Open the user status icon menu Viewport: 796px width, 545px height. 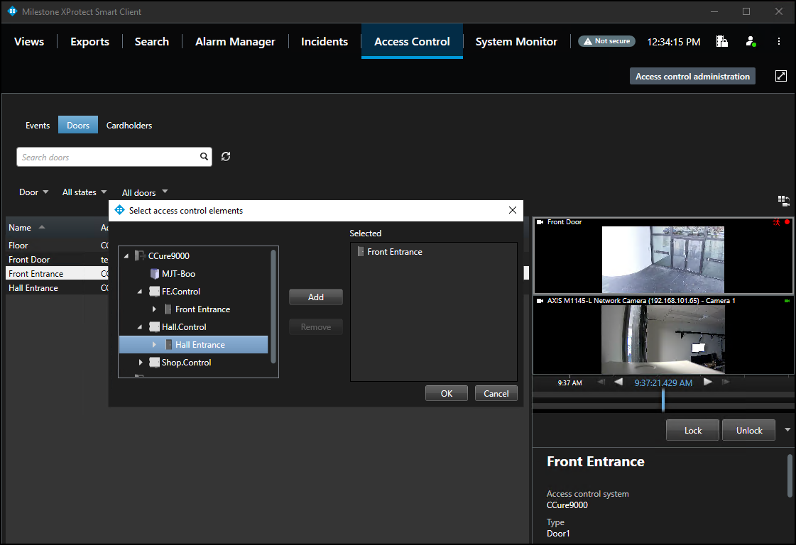(x=751, y=41)
